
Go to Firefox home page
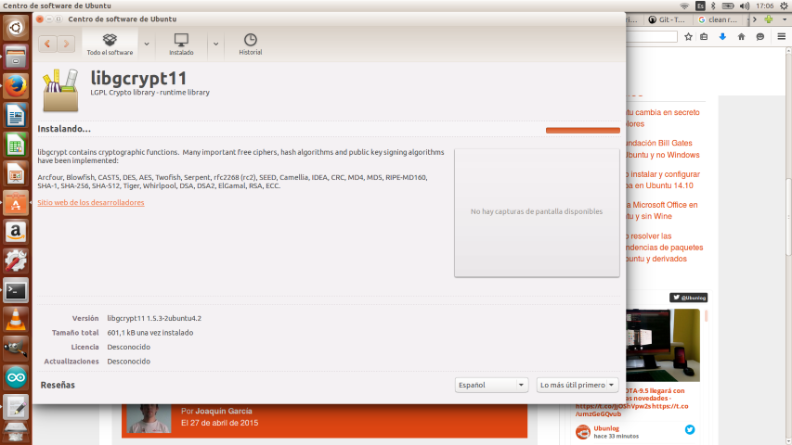point(742,37)
